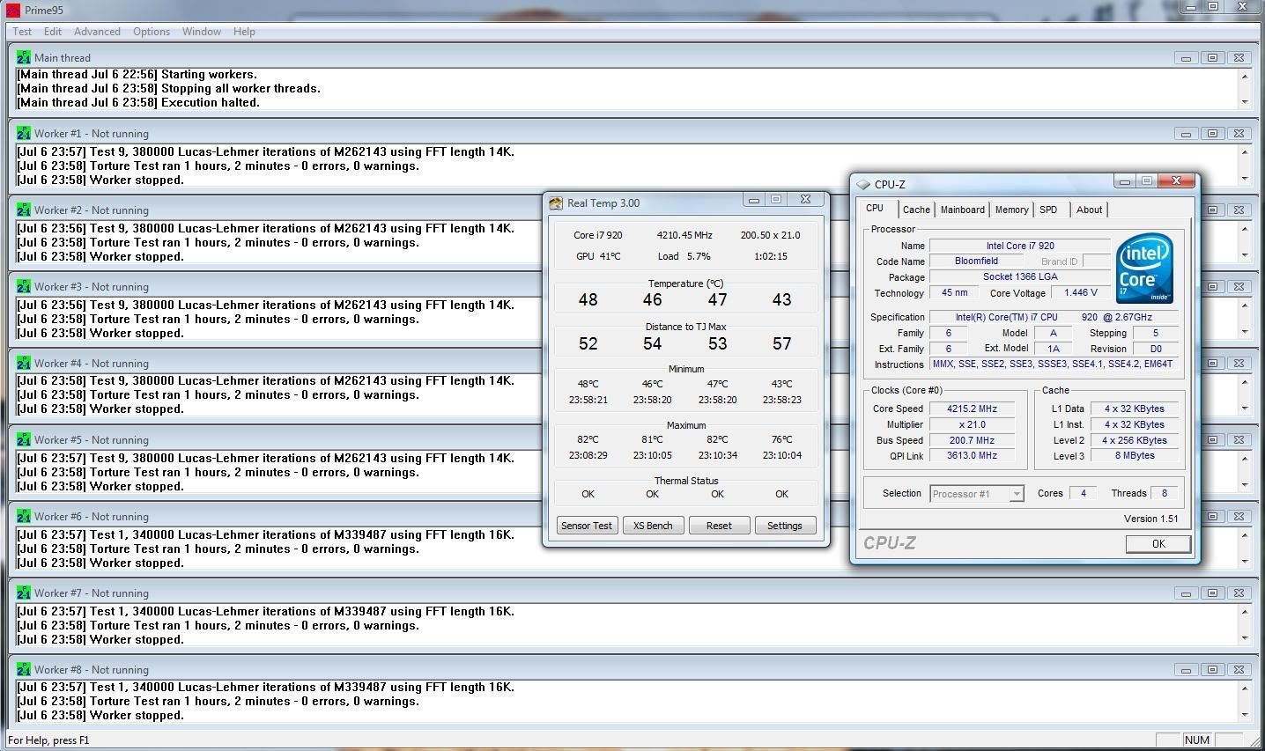Click the Worker #8 window icon
Screen dimensions: 1265x751
tap(23, 669)
